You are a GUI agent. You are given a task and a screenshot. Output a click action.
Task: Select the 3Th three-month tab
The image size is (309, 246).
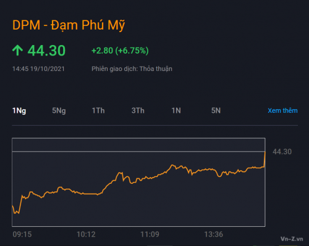coord(138,110)
